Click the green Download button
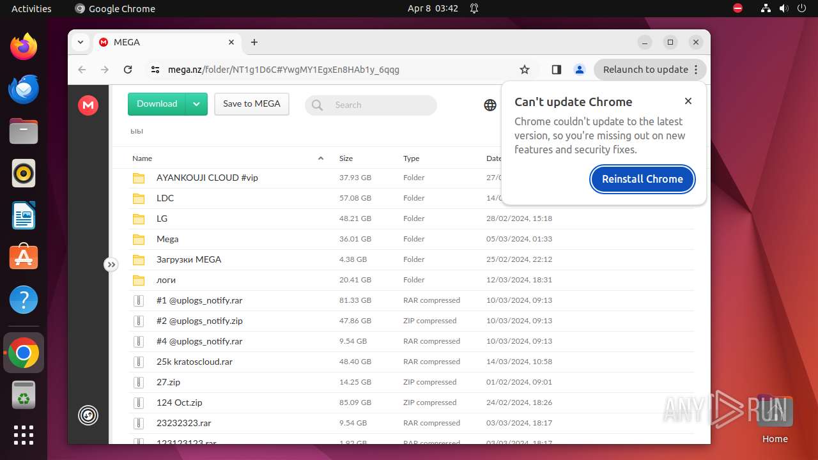 pyautogui.click(x=157, y=104)
